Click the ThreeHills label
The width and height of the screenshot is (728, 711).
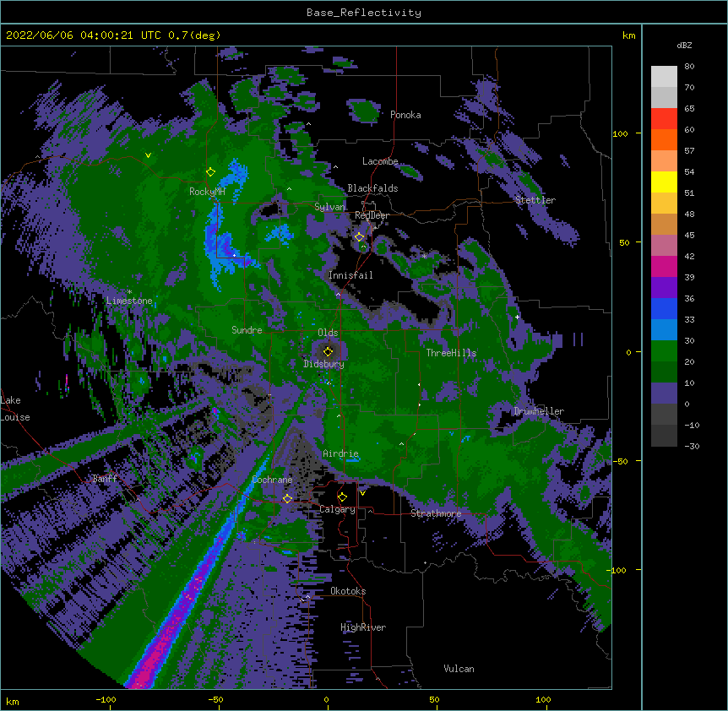coord(451,353)
